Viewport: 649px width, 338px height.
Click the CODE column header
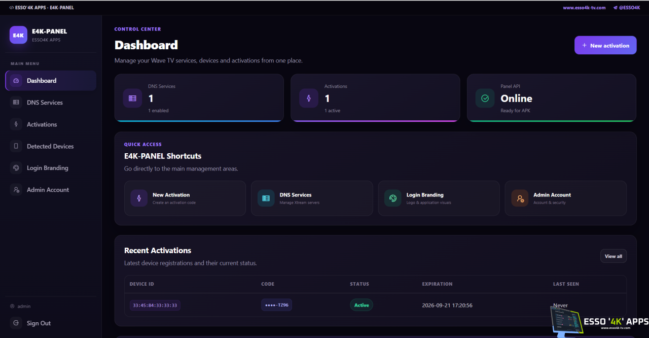268,284
